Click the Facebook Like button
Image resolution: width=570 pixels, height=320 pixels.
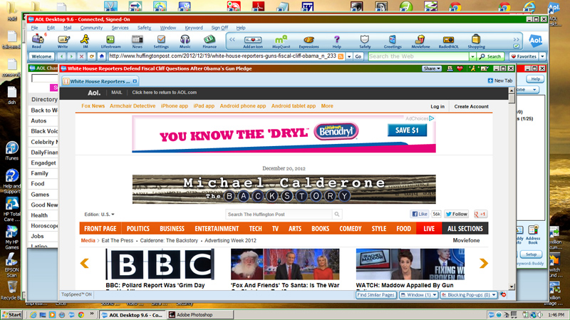(419, 215)
